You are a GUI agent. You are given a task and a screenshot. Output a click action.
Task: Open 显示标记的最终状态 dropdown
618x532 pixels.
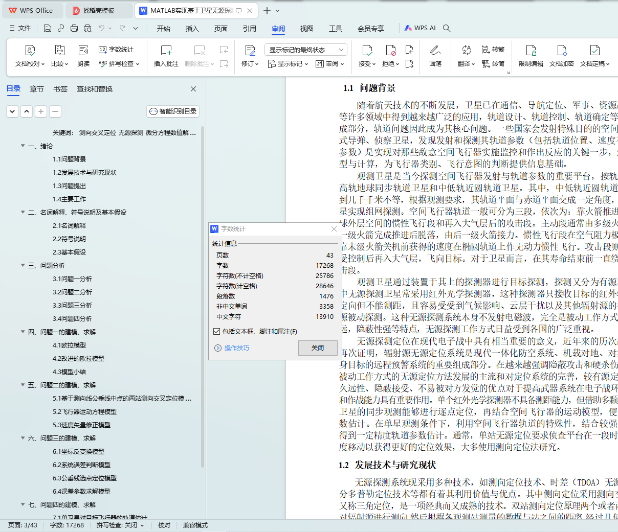click(306, 50)
